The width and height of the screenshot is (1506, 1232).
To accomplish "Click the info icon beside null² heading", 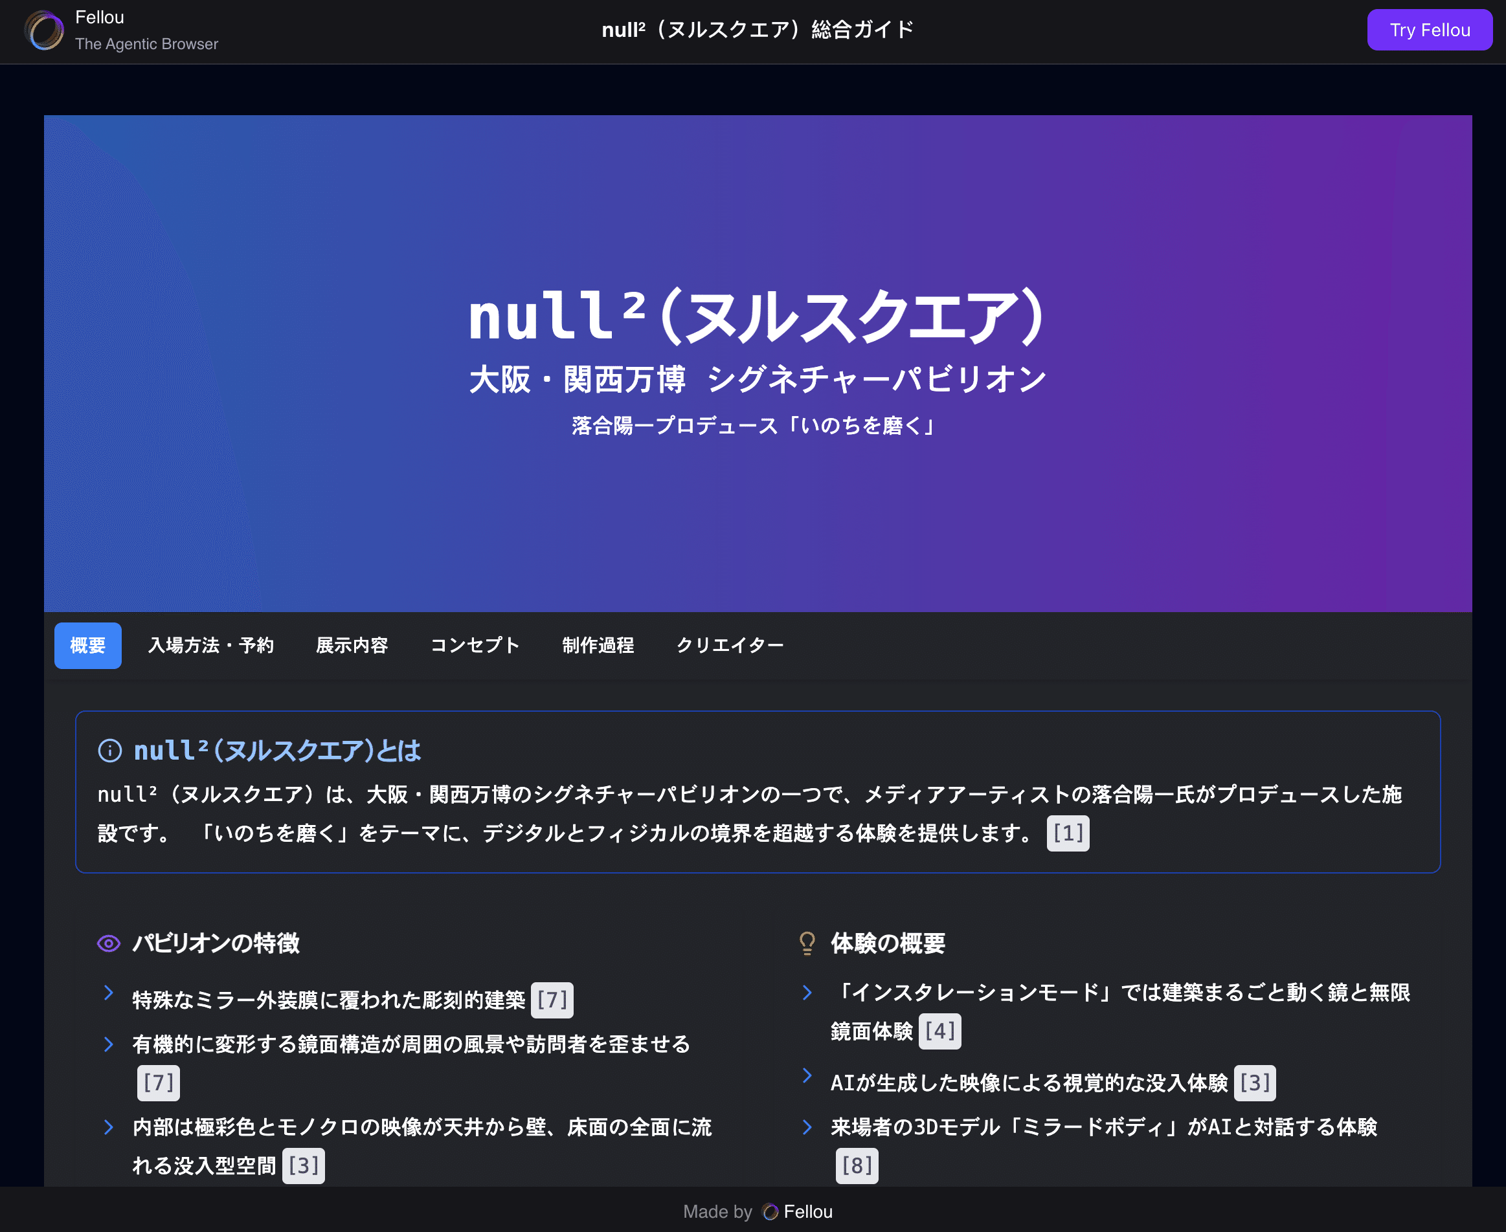I will click(109, 750).
